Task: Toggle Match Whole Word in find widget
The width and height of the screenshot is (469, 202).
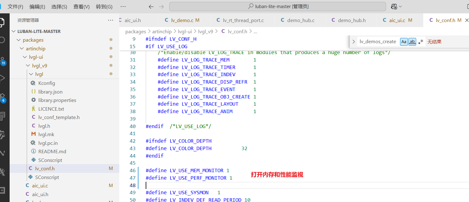Action: (412, 42)
